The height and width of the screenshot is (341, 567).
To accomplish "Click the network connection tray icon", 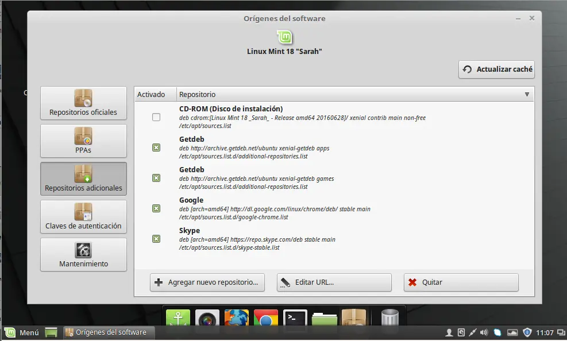I will pyautogui.click(x=473, y=332).
